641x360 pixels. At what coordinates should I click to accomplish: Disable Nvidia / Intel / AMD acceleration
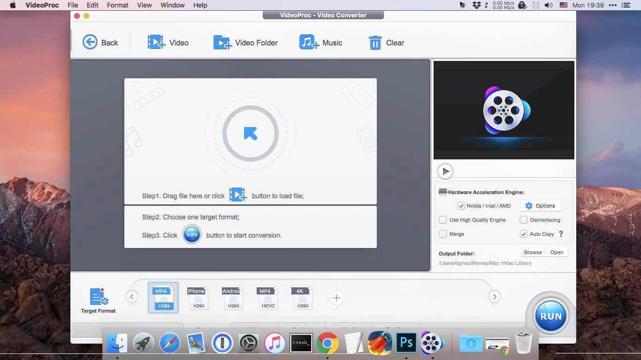pos(461,205)
